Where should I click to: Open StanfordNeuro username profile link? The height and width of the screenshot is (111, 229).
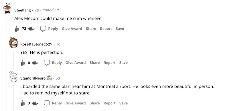pyautogui.click(x=33, y=78)
